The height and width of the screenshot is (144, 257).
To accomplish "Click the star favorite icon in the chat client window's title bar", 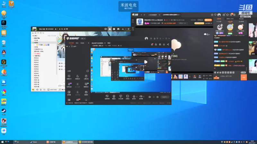I will (60, 29).
